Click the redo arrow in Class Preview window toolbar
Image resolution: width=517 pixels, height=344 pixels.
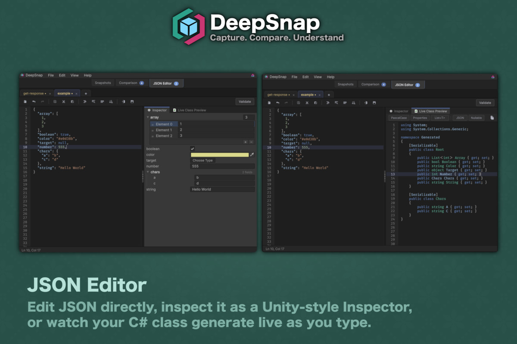(x=286, y=103)
